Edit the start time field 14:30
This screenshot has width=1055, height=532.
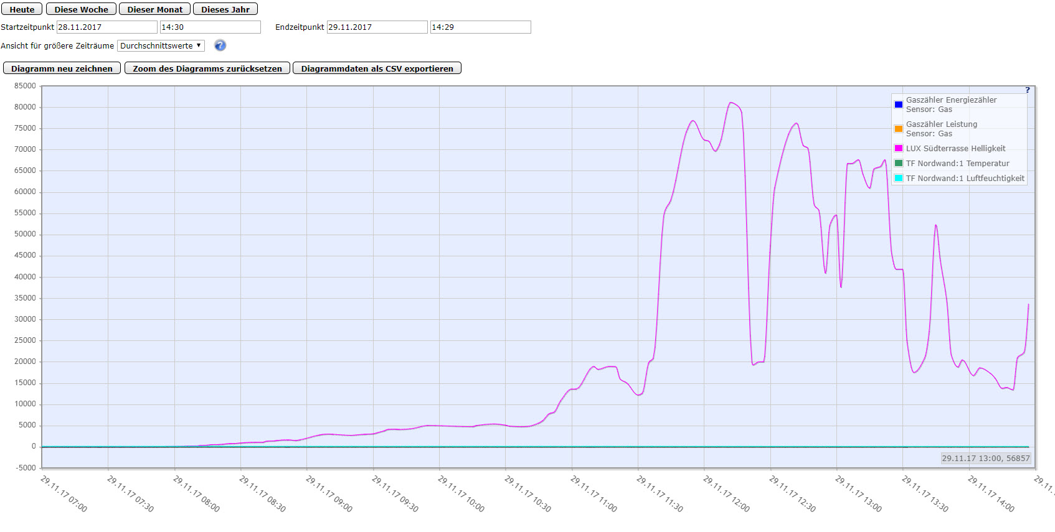point(211,27)
